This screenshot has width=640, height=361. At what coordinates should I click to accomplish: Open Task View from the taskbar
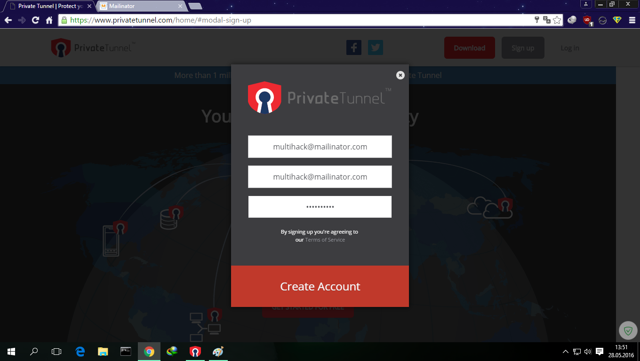56,351
